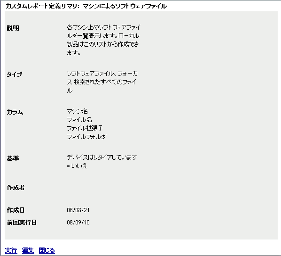Click the タイプ field label
The width and height of the screenshot is (281, 256).
[15, 74]
